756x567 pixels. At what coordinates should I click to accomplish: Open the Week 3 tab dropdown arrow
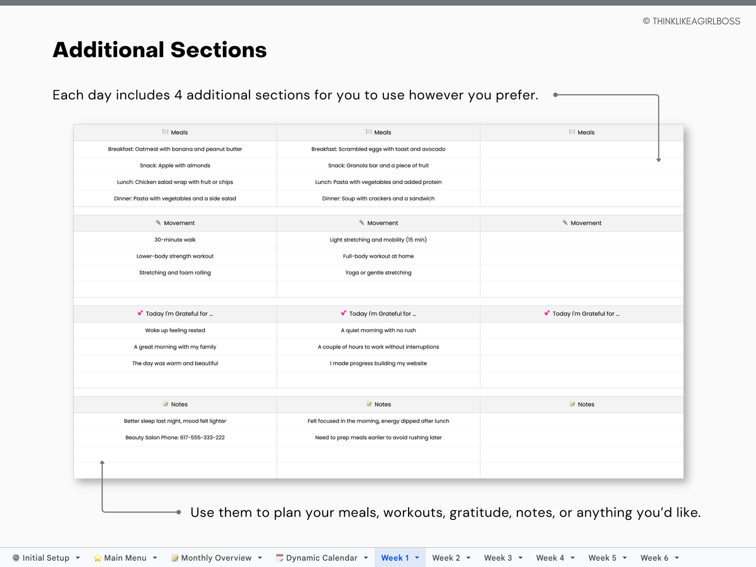(x=520, y=558)
